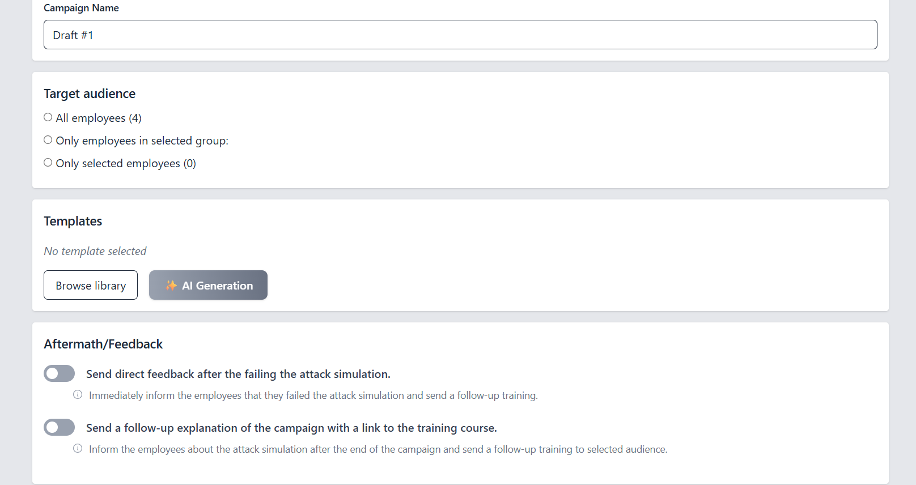Click the AI Generation button
Image resolution: width=916 pixels, height=485 pixels.
click(x=208, y=285)
